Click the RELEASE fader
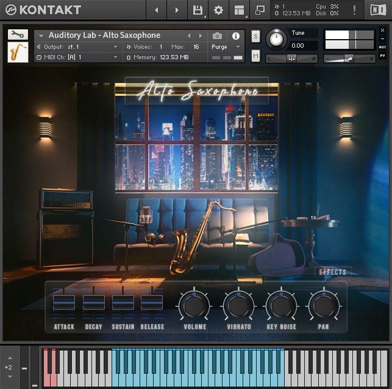The height and width of the screenshot is (389, 392). [x=152, y=302]
